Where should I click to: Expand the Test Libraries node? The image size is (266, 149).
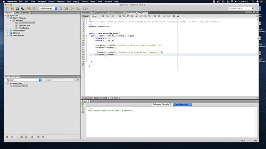click(8, 36)
